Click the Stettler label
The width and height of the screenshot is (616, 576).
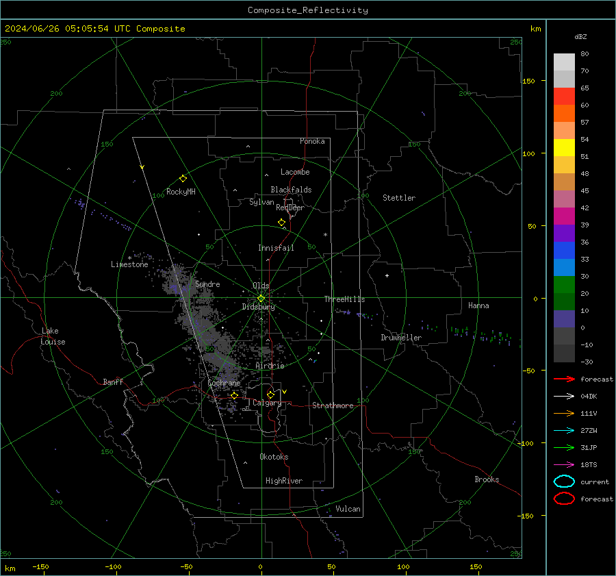[399, 198]
